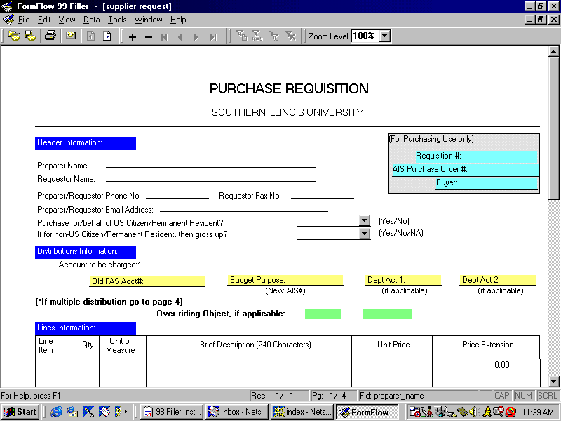Expand the gross up Yes/No/NA dropdown
The image size is (561, 421).
[x=364, y=234]
